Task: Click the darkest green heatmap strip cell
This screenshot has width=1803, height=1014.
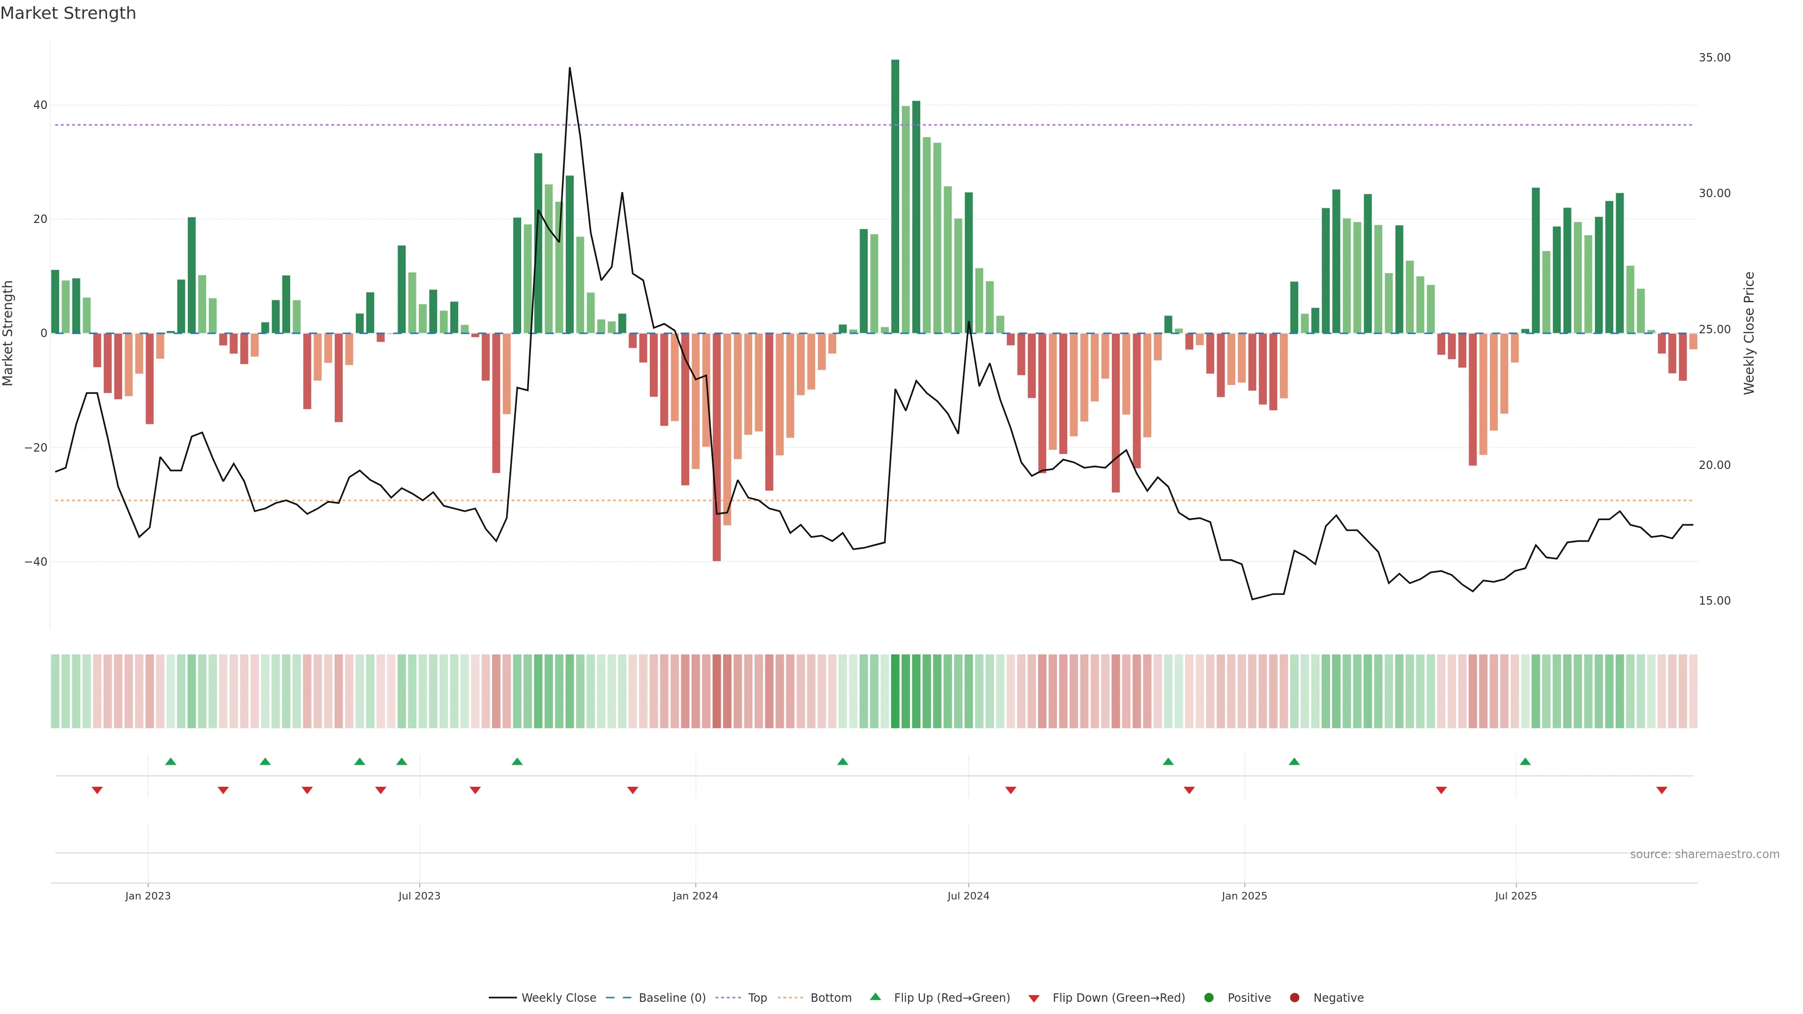Action: [x=895, y=691]
